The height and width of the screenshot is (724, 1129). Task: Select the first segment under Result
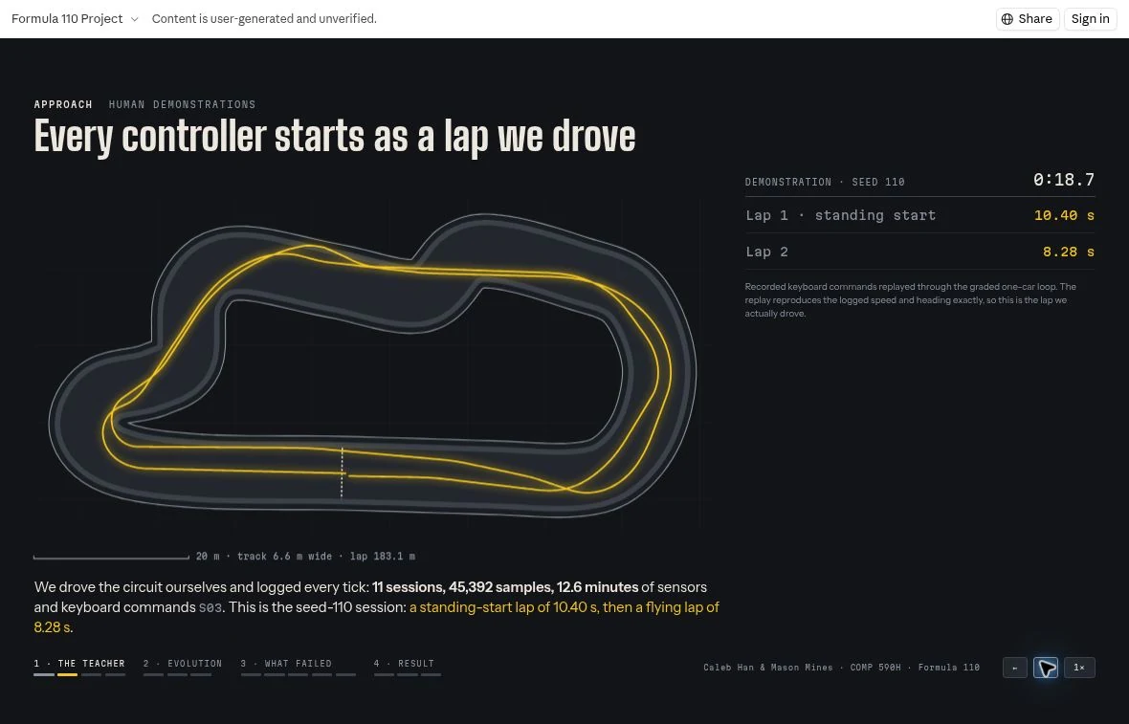[x=384, y=674]
